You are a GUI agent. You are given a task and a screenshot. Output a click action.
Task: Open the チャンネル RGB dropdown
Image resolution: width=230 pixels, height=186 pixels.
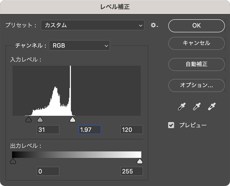click(x=80, y=46)
